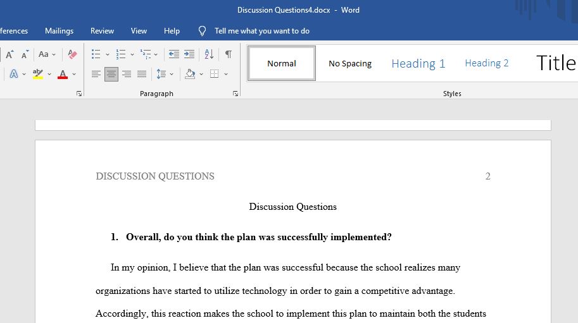
Task: Apply borders icon
Action: 214,74
